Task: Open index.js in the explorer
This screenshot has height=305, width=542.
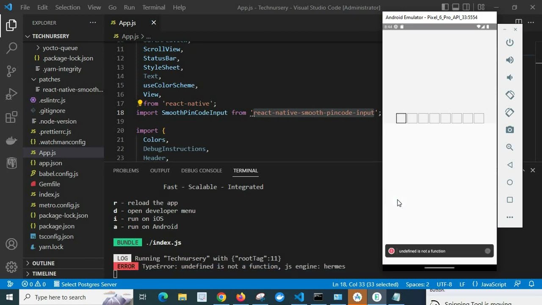Action: [x=64, y=194]
